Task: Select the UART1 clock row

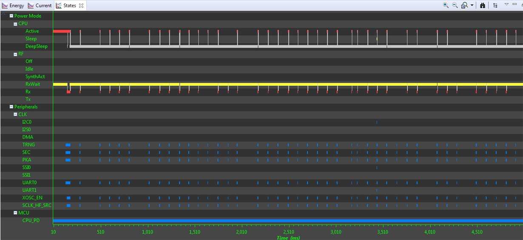Action: pos(29,190)
